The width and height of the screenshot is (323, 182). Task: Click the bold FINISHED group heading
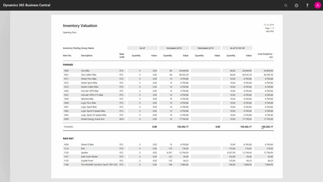(x=68, y=65)
